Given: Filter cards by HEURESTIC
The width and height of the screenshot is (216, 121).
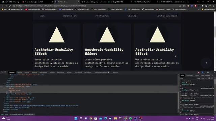Looking at the screenshot, I should pos(70,16).
